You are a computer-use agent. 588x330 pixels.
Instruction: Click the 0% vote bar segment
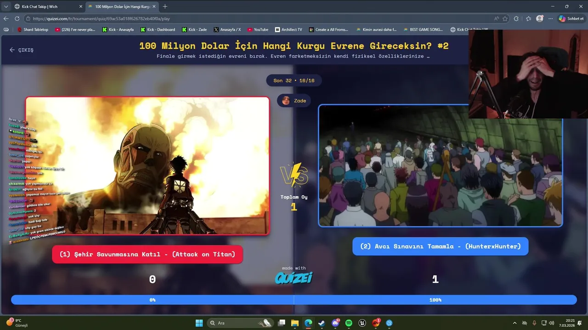point(153,300)
